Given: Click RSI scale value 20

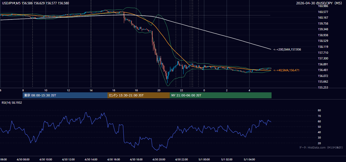Looking at the screenshot, I should pos(319,143).
